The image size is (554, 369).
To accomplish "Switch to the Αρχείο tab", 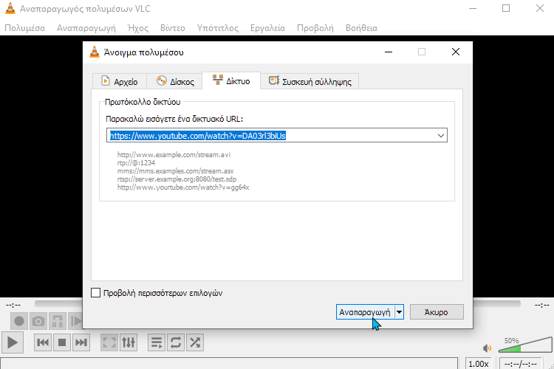I will pyautogui.click(x=120, y=82).
